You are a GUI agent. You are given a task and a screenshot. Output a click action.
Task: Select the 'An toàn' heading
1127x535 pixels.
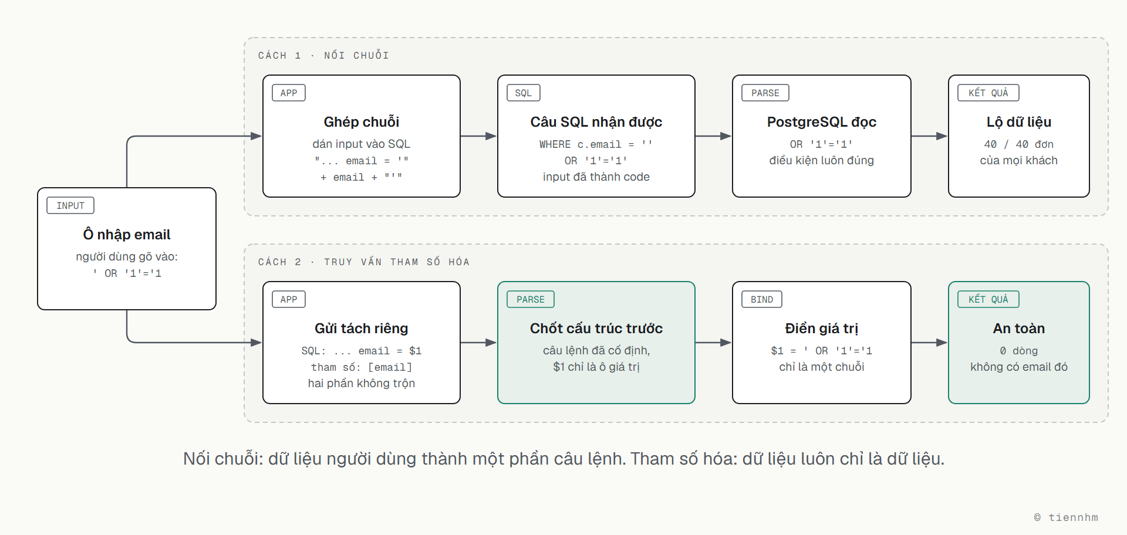tap(1019, 329)
